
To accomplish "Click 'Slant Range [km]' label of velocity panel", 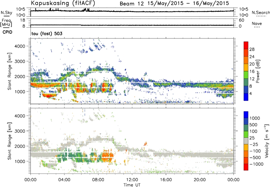I will pyautogui.click(x=9, y=141).
